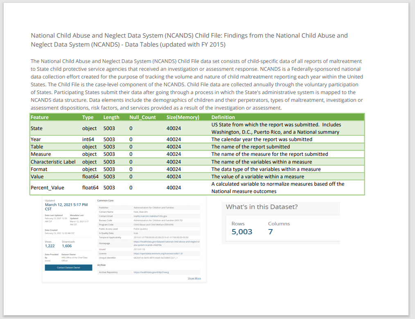Select the Year feature cell
Image resolution: width=415 pixels, height=319 pixels.
coord(36,139)
